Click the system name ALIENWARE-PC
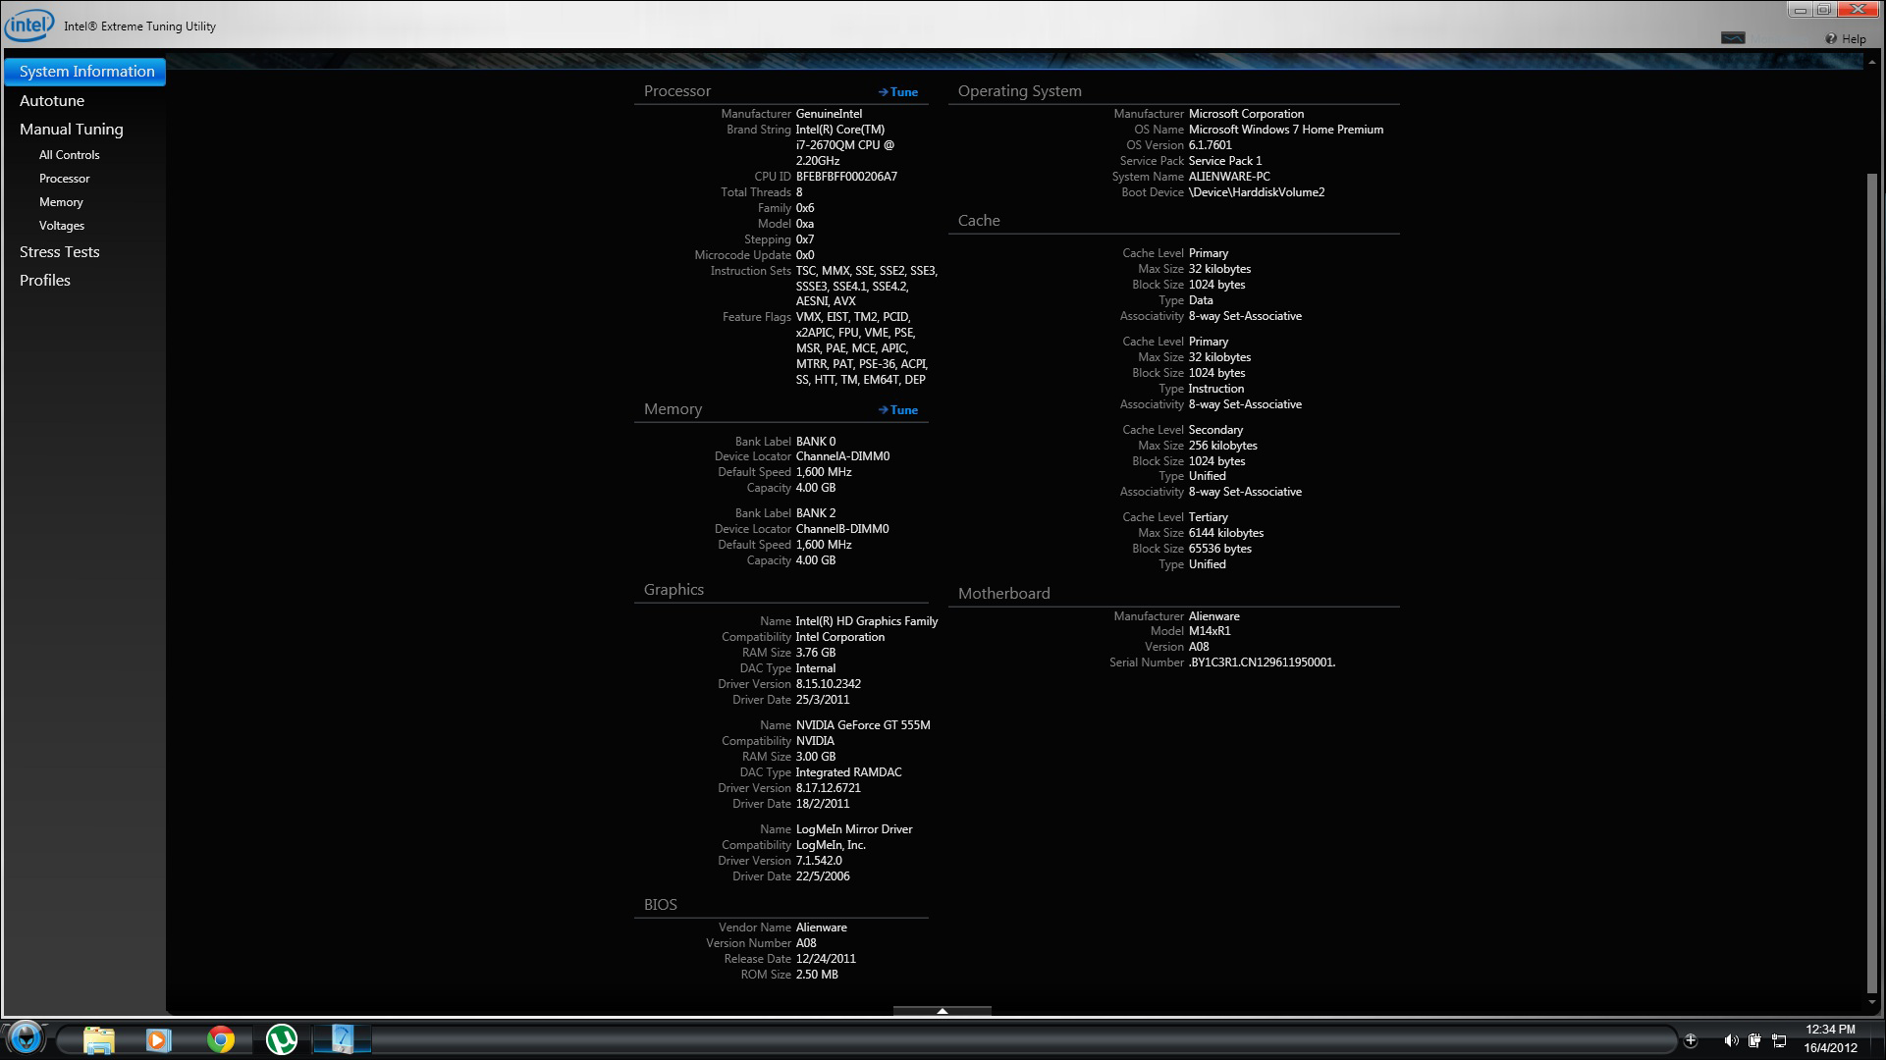This screenshot has height=1060, width=1886. pyautogui.click(x=1229, y=177)
